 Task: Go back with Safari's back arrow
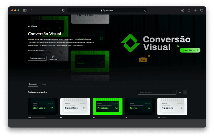pyautogui.click(x=31, y=10)
